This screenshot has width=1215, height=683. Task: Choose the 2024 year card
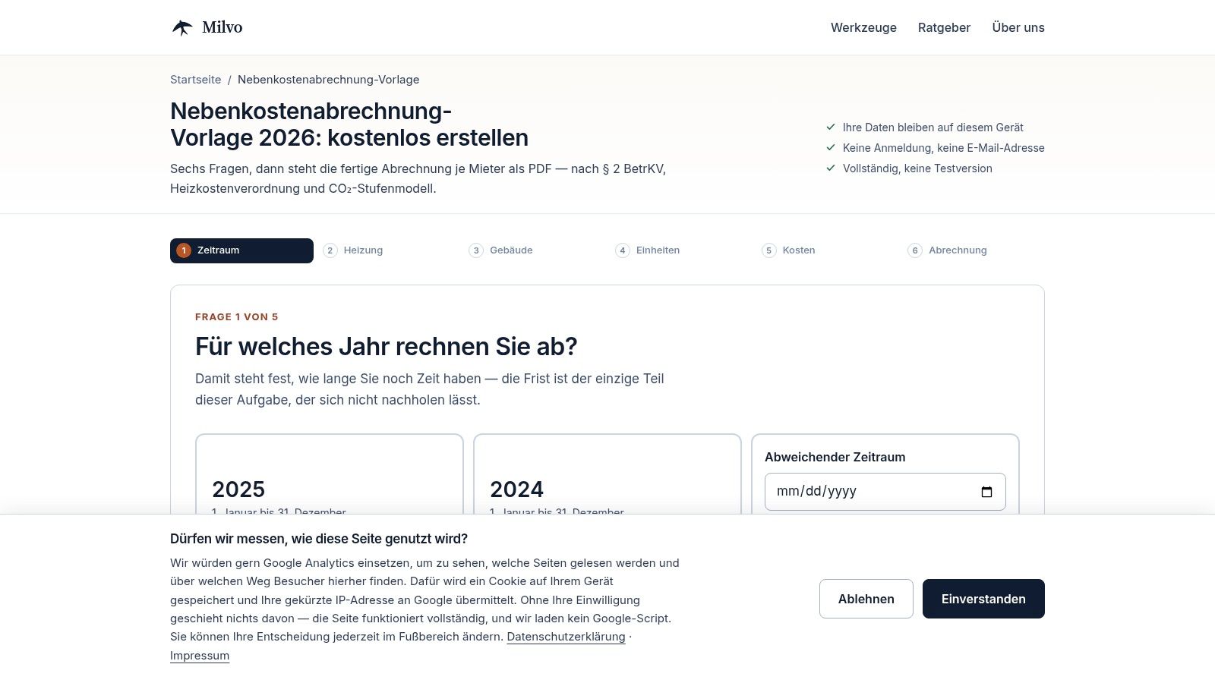607,475
